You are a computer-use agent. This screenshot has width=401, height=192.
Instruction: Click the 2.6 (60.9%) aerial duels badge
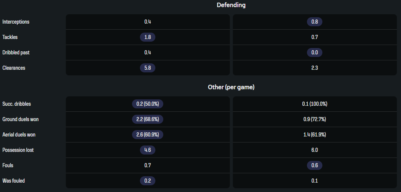(x=147, y=135)
